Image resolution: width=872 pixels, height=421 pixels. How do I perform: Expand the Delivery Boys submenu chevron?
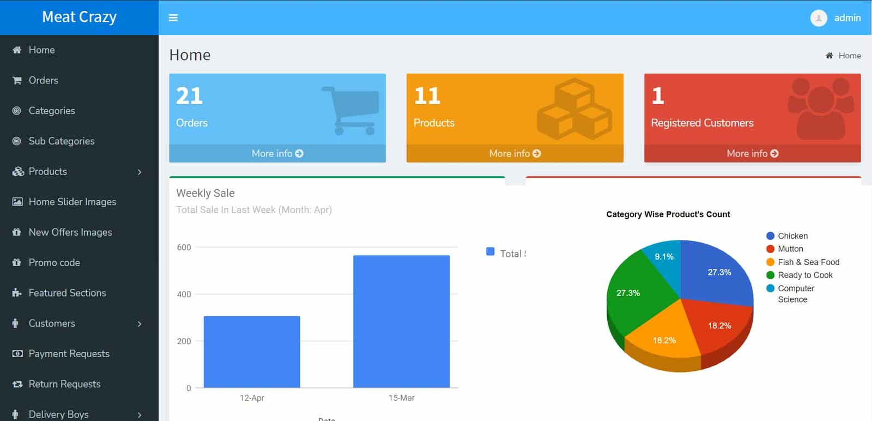(140, 415)
